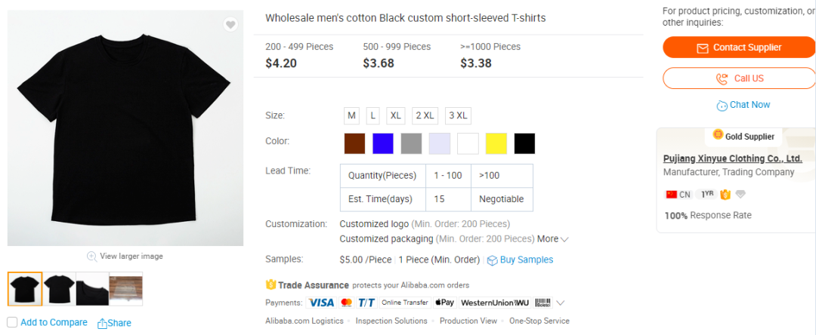Click the Trade Assurance shield icon
816x335 pixels.
click(270, 285)
